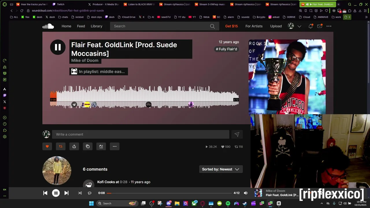Toggle shuffle in the bottom player
370x208 pixels.
80,193
